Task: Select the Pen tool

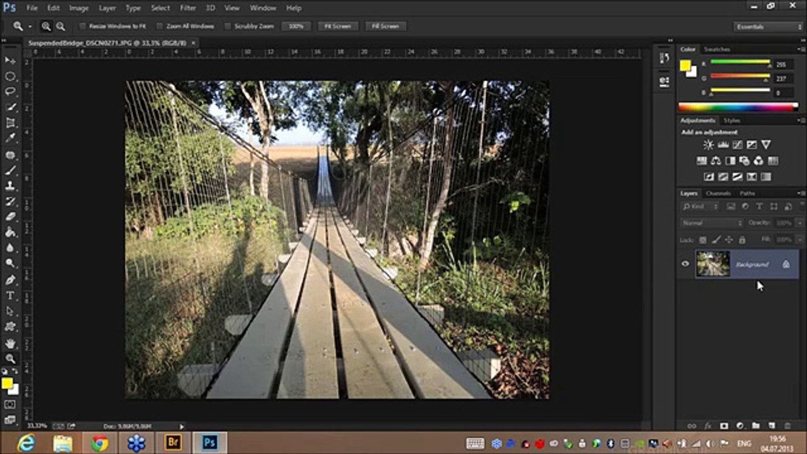Action: pos(10,280)
